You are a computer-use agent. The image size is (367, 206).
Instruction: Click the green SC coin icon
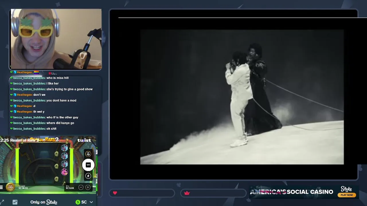[x=78, y=202]
